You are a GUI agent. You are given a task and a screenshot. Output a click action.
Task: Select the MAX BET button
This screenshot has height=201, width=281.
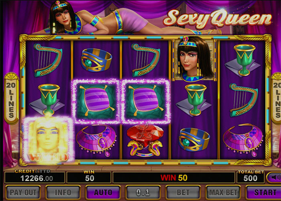pyautogui.click(x=223, y=193)
